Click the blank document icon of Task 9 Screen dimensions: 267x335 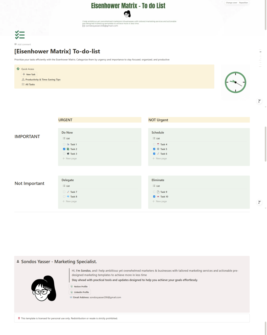coord(158,192)
